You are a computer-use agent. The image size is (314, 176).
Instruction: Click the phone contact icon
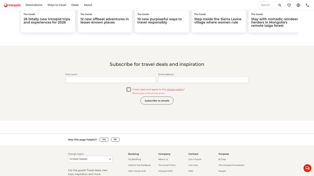[x=307, y=5]
